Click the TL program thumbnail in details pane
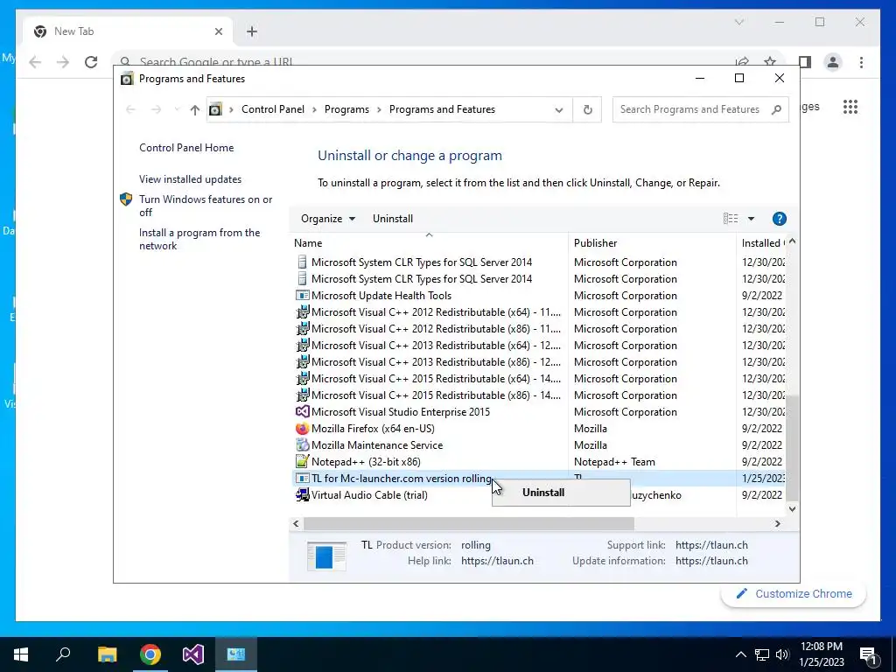Screen dimensions: 896x672 point(326,556)
